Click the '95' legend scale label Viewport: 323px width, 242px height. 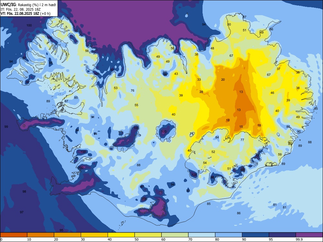click(x=271, y=239)
